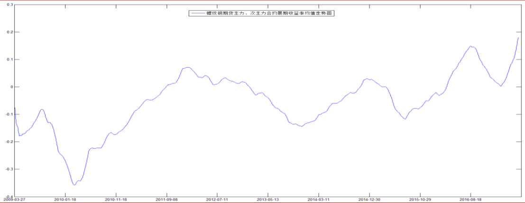Click the 2015-10-29 x-axis date label

click(420, 200)
